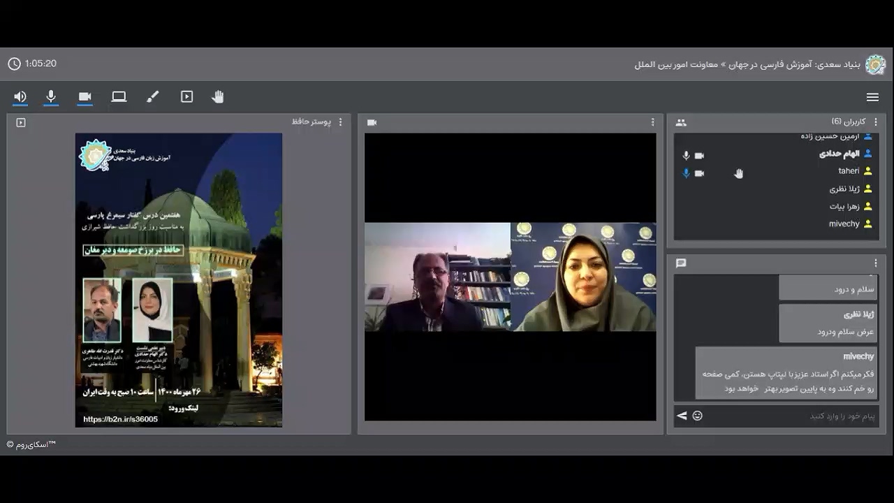Viewport: 894px width, 503px height.
Task: Select user taheri in the users list
Action: 849,171
